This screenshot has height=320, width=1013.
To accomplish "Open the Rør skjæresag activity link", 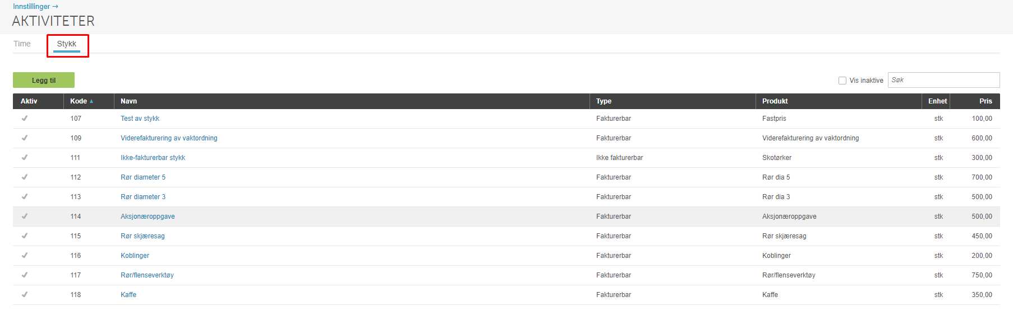I will (x=142, y=236).
